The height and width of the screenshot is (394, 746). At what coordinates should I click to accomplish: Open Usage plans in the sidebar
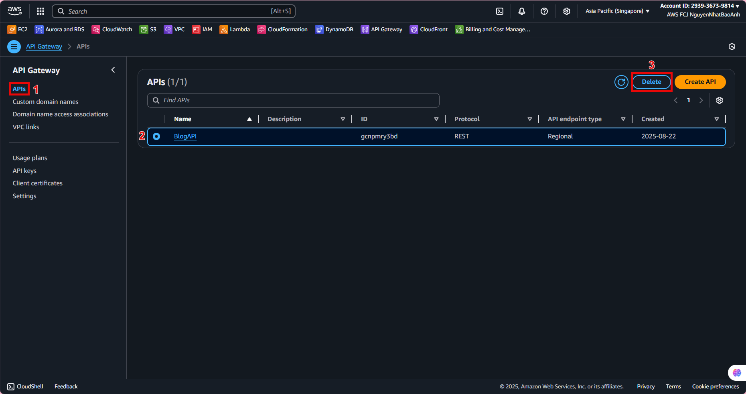pos(30,158)
